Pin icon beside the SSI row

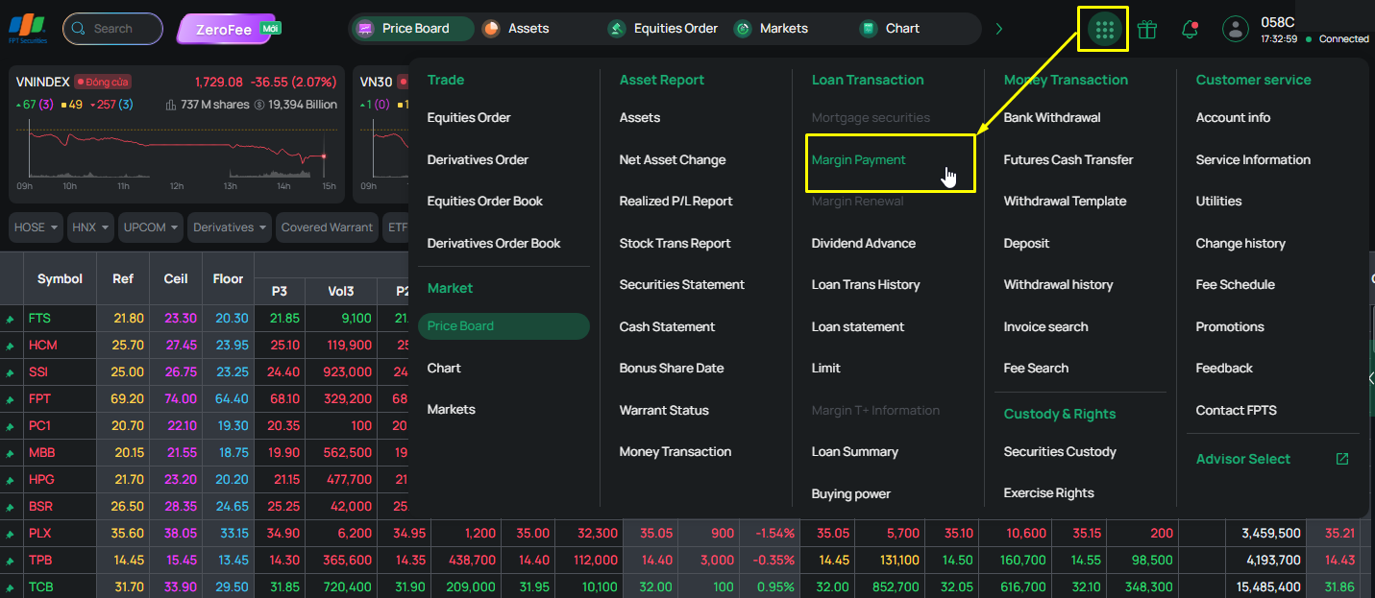click(11, 372)
